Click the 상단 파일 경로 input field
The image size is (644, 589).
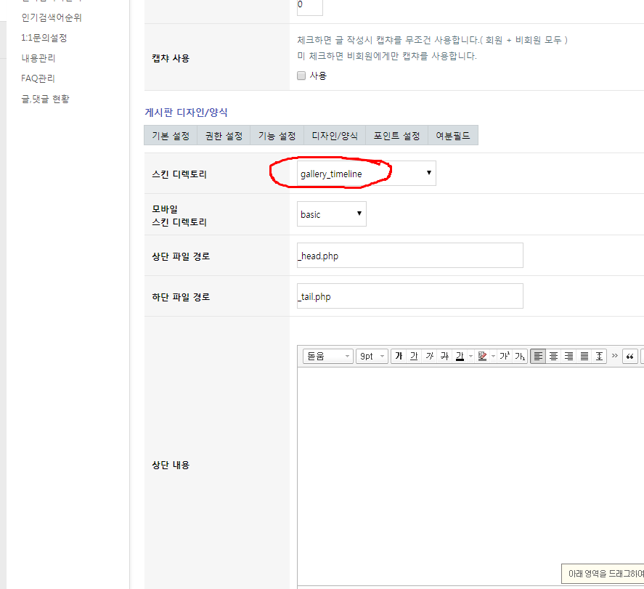pyautogui.click(x=409, y=256)
